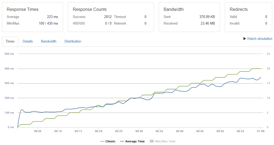Click the Success count value 2812

pyautogui.click(x=108, y=17)
